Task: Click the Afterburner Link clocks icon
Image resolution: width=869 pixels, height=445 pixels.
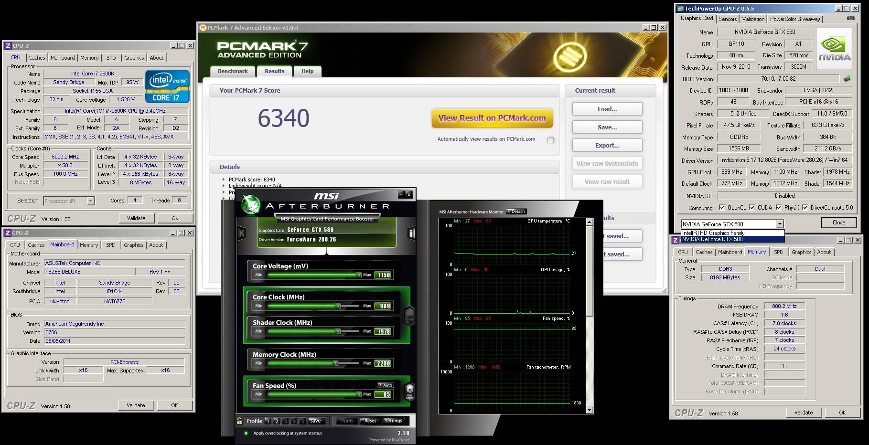Action: (409, 315)
